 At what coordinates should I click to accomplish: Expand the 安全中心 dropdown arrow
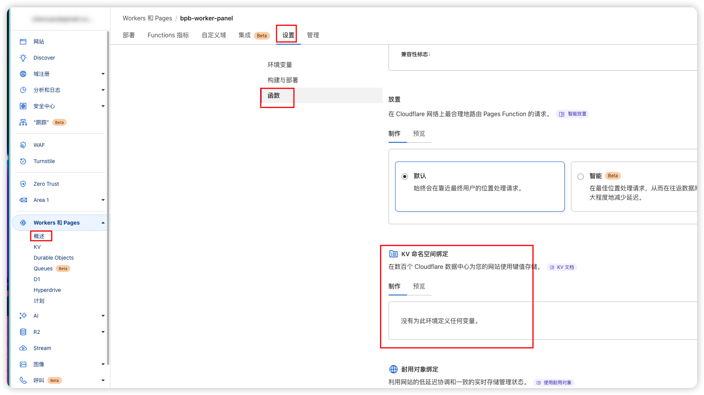(103, 106)
